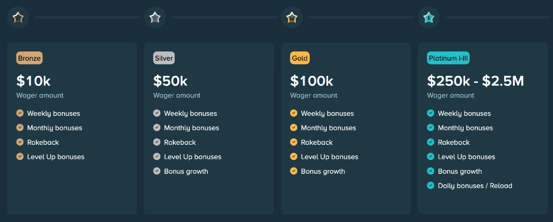Click Platinum Daily bonuses / Reload checkmark
Screen dimensions: 553x222
click(430, 186)
